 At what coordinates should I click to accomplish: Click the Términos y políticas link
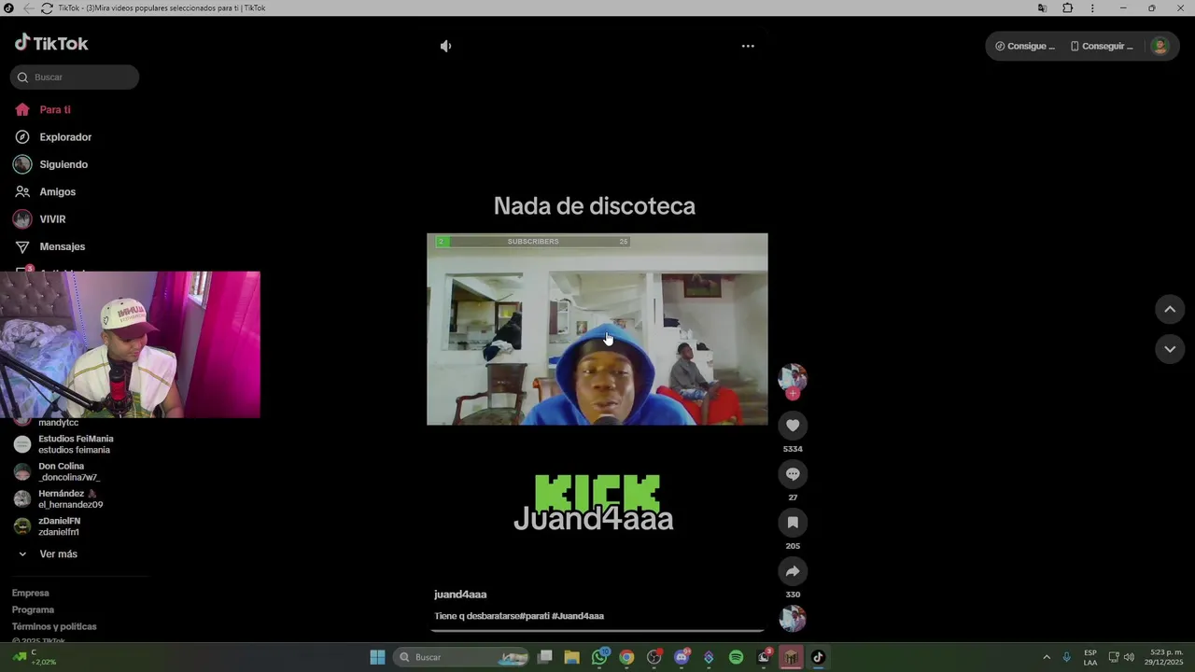click(54, 626)
